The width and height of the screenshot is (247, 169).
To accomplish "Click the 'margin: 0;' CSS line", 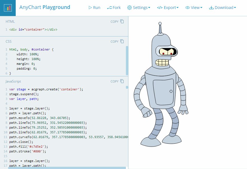I will [x=26, y=64].
